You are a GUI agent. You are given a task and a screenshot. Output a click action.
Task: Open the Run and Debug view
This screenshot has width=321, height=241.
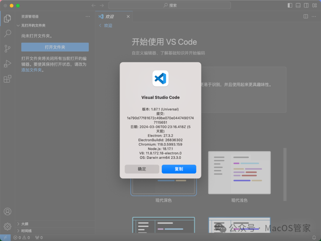point(7,64)
